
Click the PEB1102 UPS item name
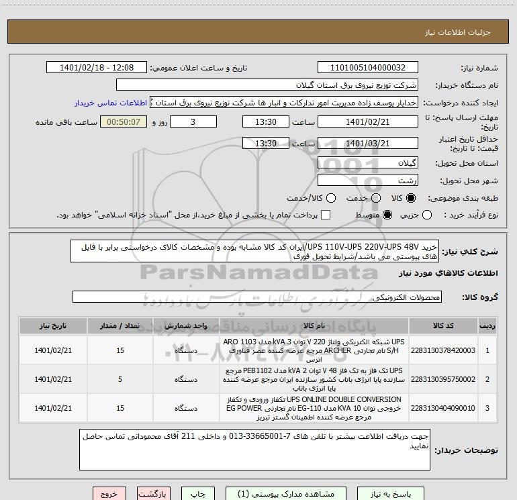314,379
